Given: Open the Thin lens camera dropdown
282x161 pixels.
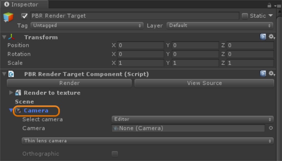Looking at the screenshot, I should 148,141.
